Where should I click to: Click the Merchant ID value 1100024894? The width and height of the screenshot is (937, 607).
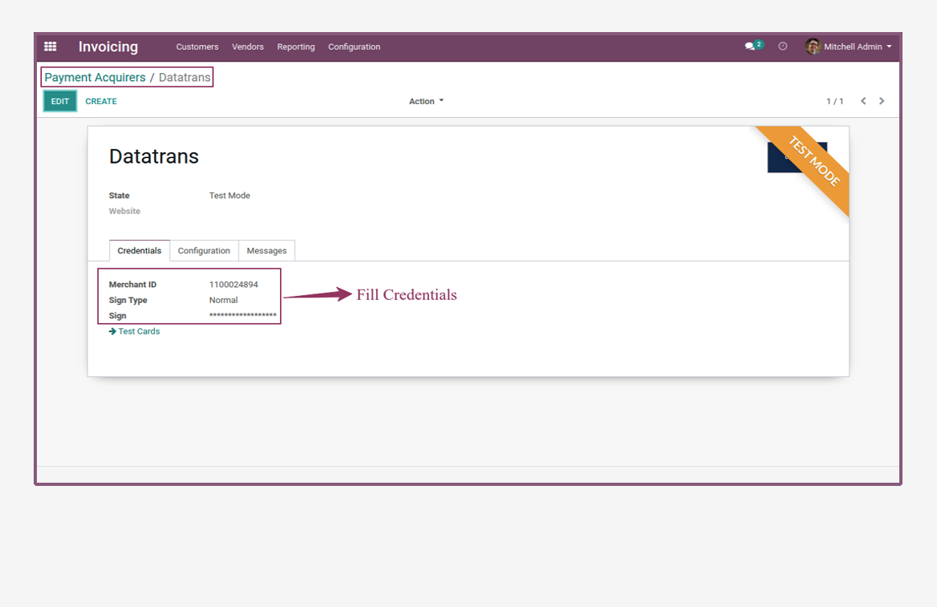click(x=233, y=285)
